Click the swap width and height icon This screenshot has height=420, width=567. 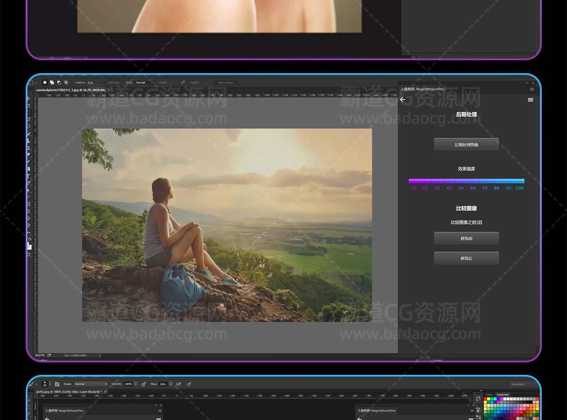[183, 82]
